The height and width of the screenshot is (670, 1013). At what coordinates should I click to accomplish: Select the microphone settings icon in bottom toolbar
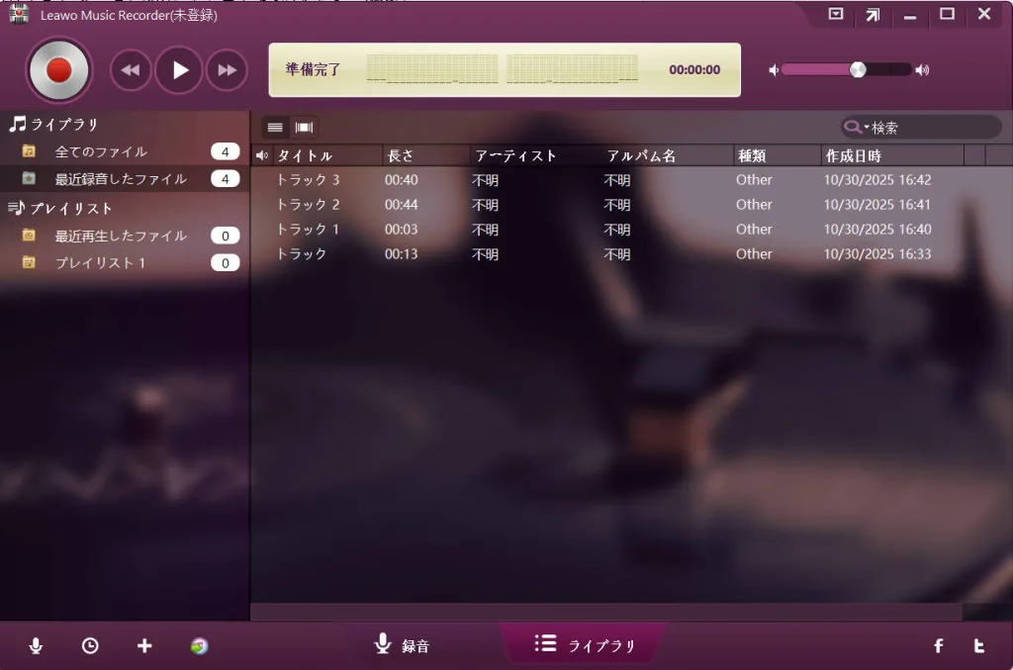(x=36, y=645)
